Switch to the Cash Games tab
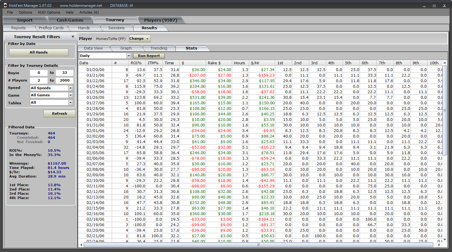Screen dimensions: 452x252 pos(70,20)
